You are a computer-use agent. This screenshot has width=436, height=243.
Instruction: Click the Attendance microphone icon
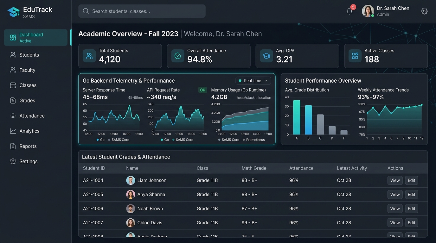(13, 115)
